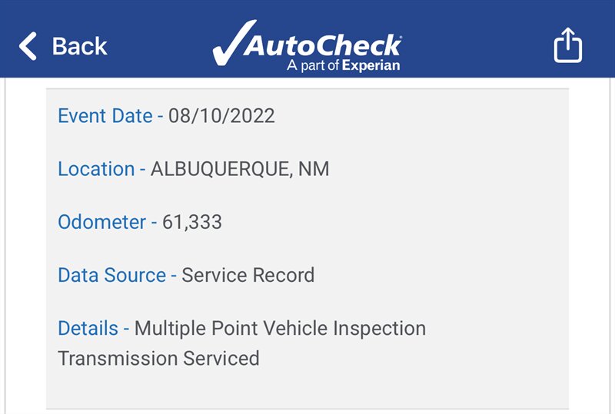Tap the Transmission Serviced detail line
The height and width of the screenshot is (414, 615).
pos(158,359)
